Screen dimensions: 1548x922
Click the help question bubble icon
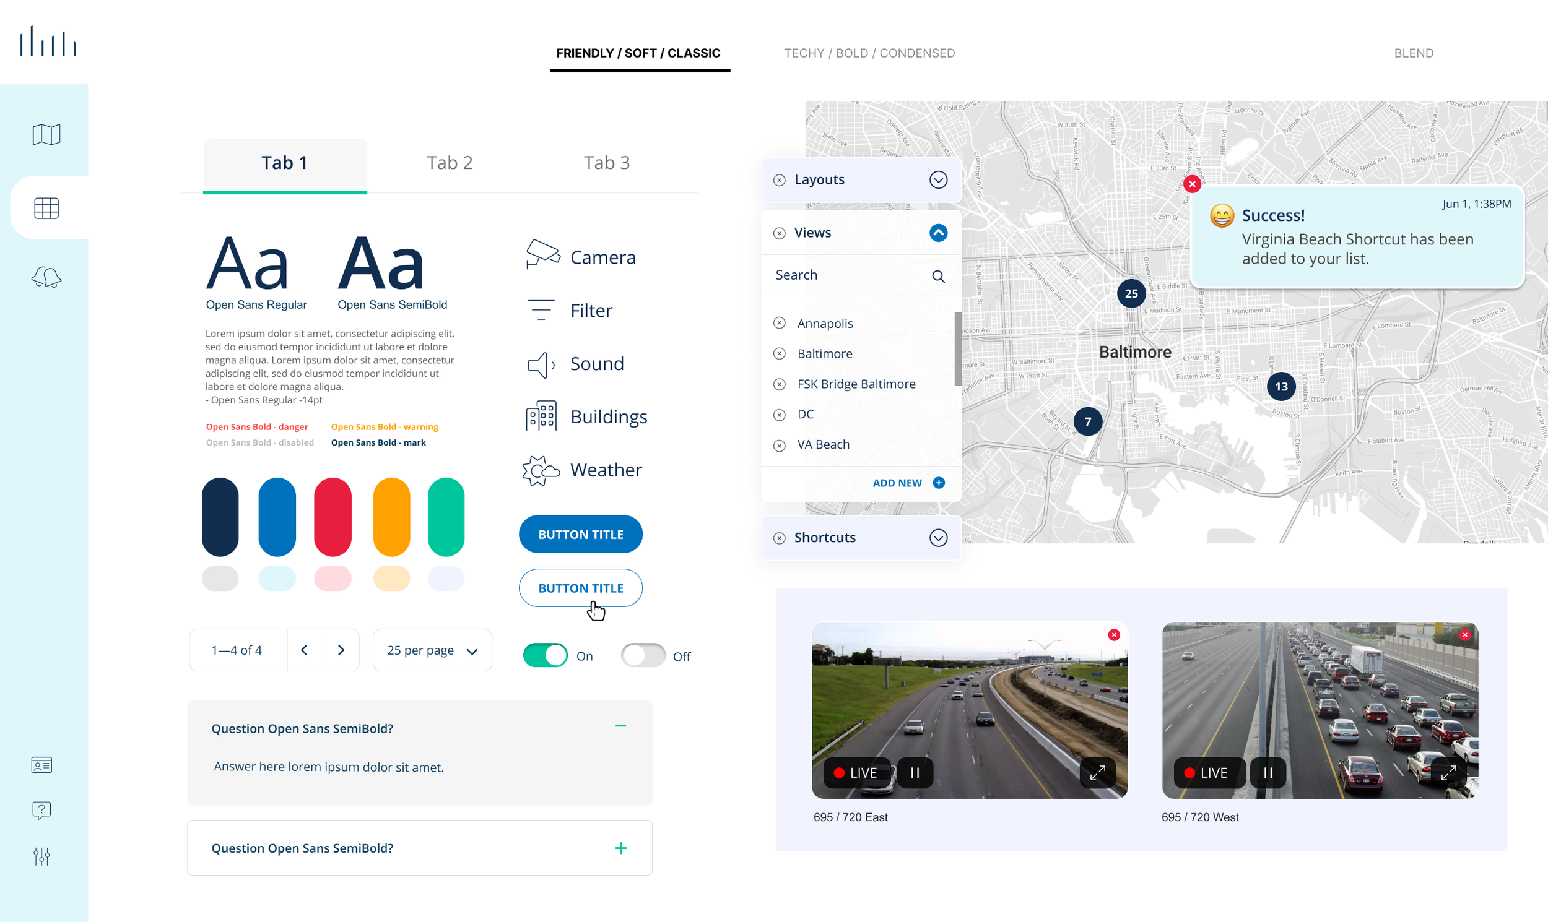pyautogui.click(x=41, y=810)
